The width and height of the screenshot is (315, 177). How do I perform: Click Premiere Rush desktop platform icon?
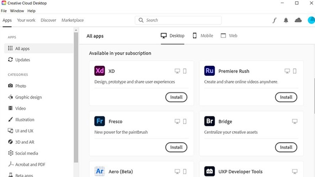pyautogui.click(x=287, y=71)
